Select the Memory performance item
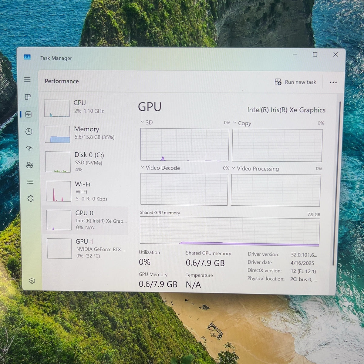 [85, 134]
